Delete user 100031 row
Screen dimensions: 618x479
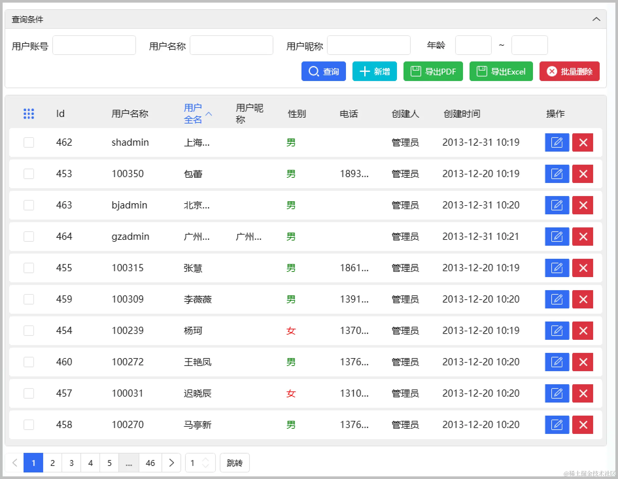[x=583, y=393]
